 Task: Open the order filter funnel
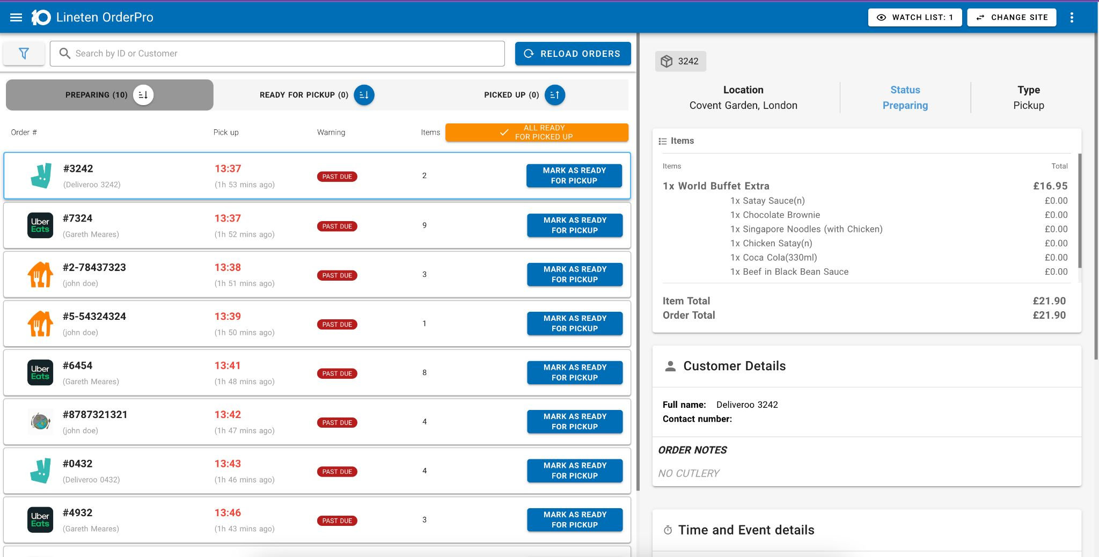[x=24, y=53]
